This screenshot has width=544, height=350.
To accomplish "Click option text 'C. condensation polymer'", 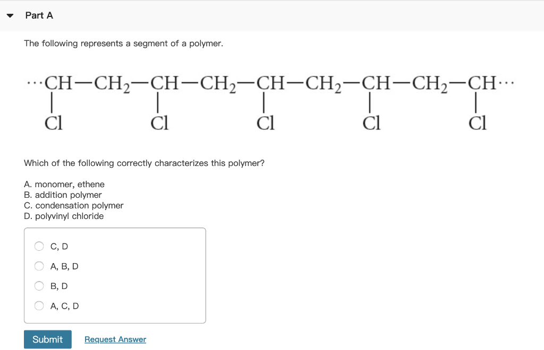I will (x=73, y=205).
